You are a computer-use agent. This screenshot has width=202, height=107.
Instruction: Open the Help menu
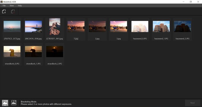click(20, 6)
